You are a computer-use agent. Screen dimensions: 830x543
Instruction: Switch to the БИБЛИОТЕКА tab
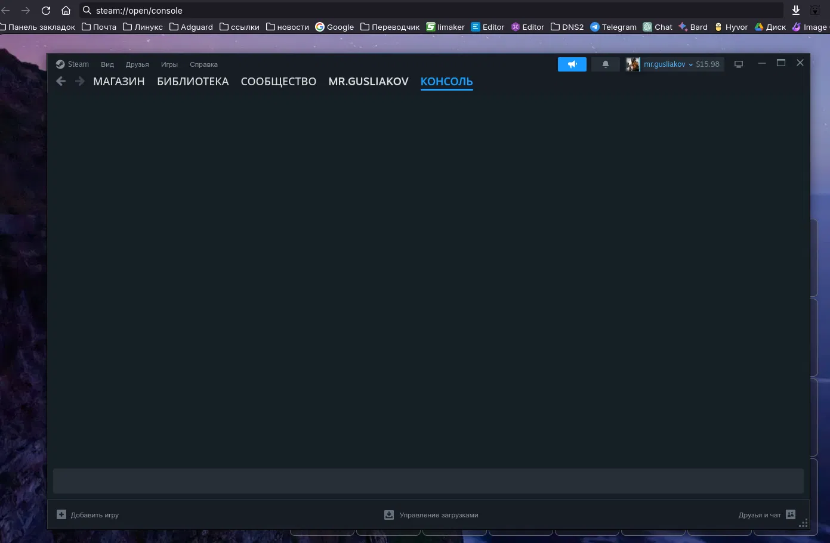[x=193, y=82]
